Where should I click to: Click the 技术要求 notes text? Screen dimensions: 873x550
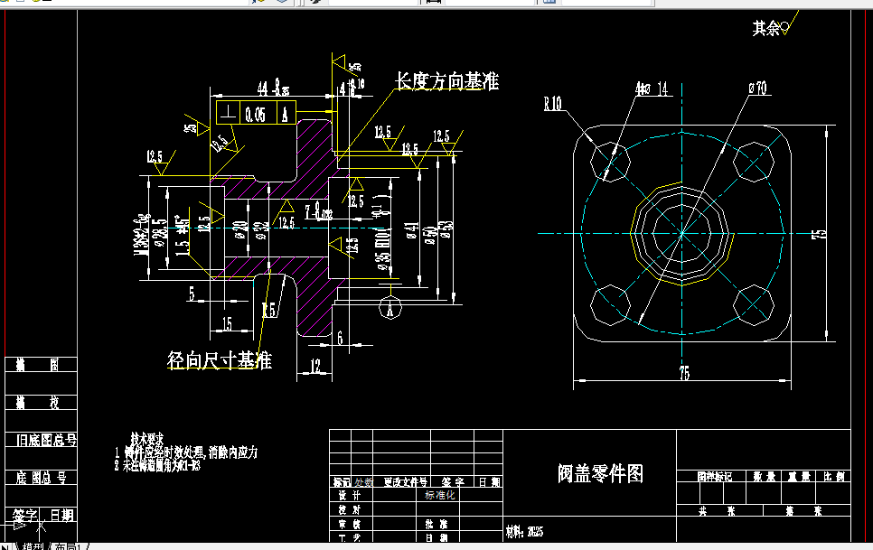146,436
